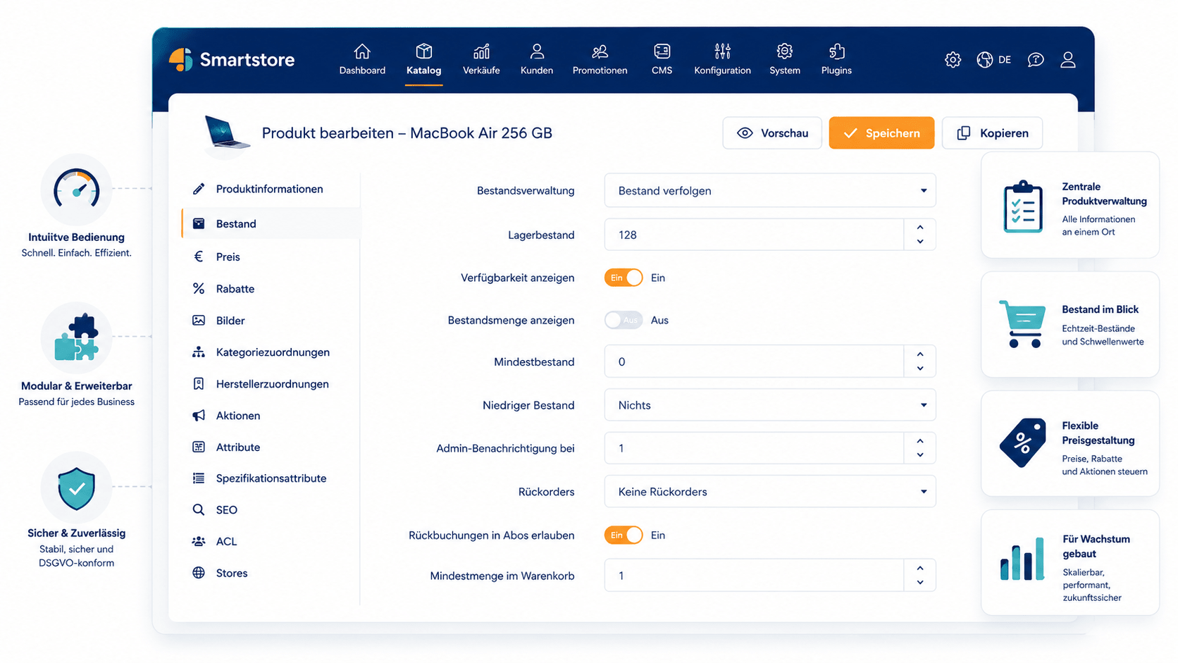The image size is (1178, 663).
Task: Select the Bestand section
Action: pyautogui.click(x=271, y=223)
